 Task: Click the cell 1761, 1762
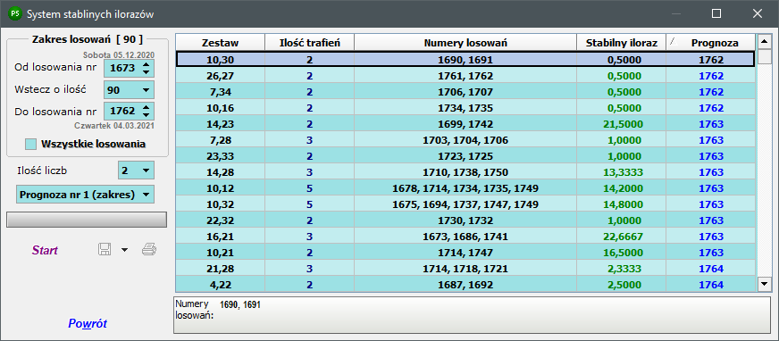coord(465,76)
